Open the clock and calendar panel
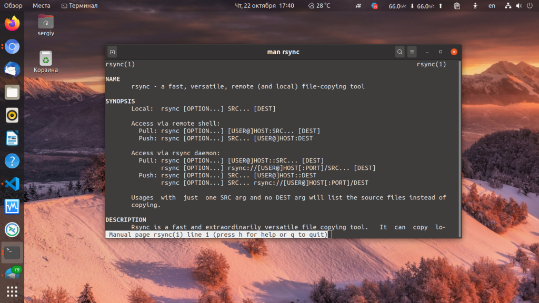The image size is (539, 303). click(264, 6)
